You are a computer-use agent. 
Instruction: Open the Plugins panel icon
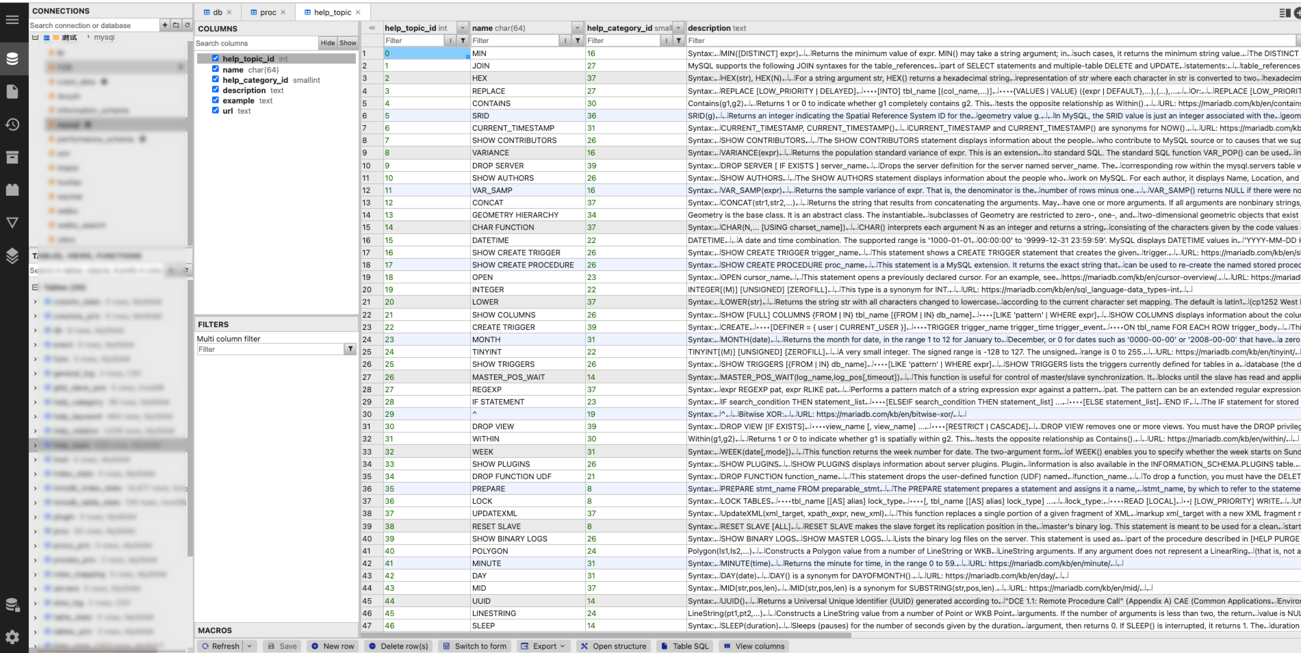click(12, 190)
